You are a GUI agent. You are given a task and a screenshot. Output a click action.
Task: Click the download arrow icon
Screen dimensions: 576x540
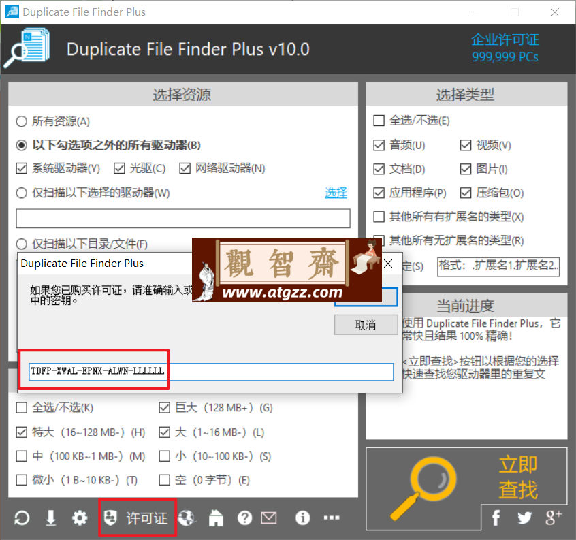(50, 518)
